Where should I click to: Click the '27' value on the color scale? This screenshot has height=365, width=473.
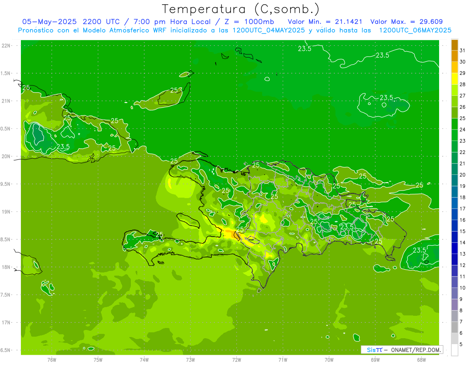click(462, 96)
